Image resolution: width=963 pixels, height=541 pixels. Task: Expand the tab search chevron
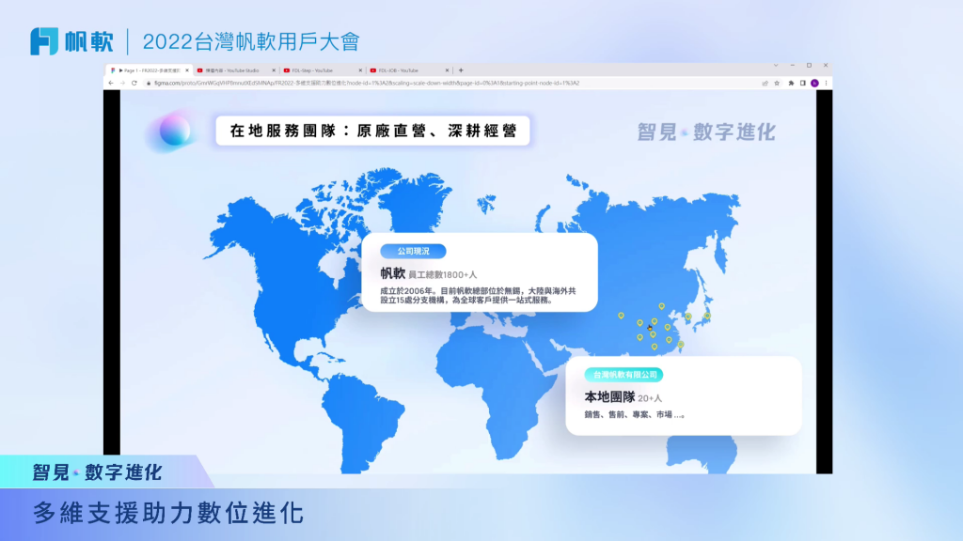click(x=776, y=65)
